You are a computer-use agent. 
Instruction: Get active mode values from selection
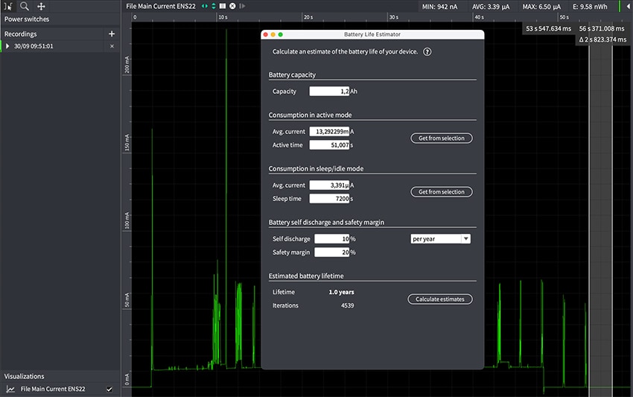[441, 139]
